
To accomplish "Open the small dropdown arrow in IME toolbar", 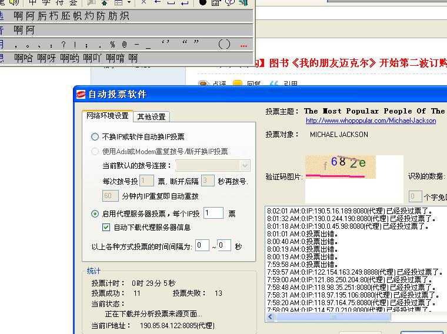I will click(127, 2).
